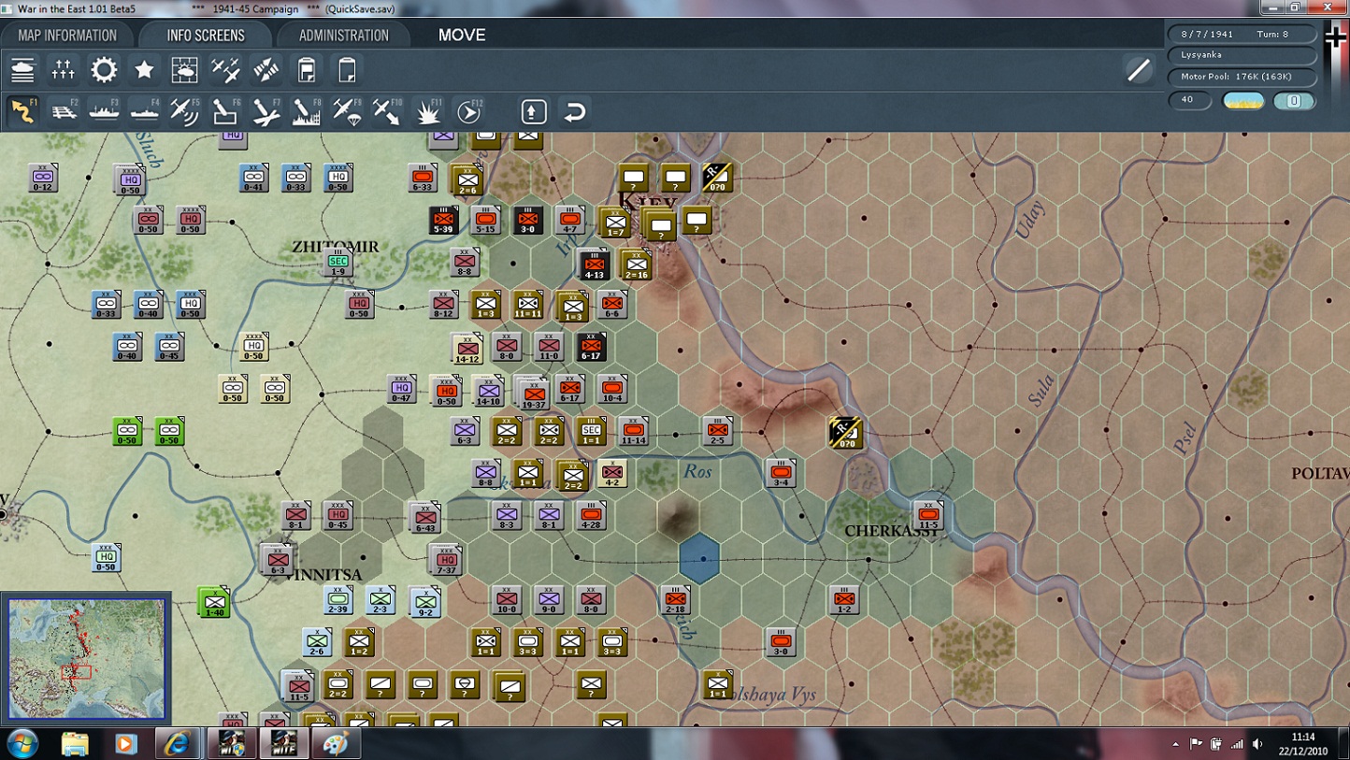
Task: Select the 11-14 unit counter
Action: (633, 431)
